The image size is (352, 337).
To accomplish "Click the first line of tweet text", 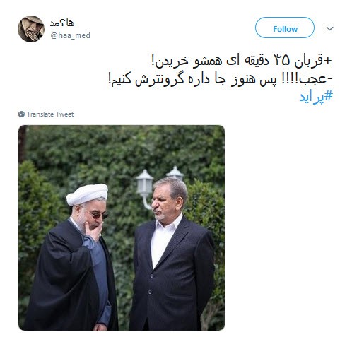I will point(241,61).
